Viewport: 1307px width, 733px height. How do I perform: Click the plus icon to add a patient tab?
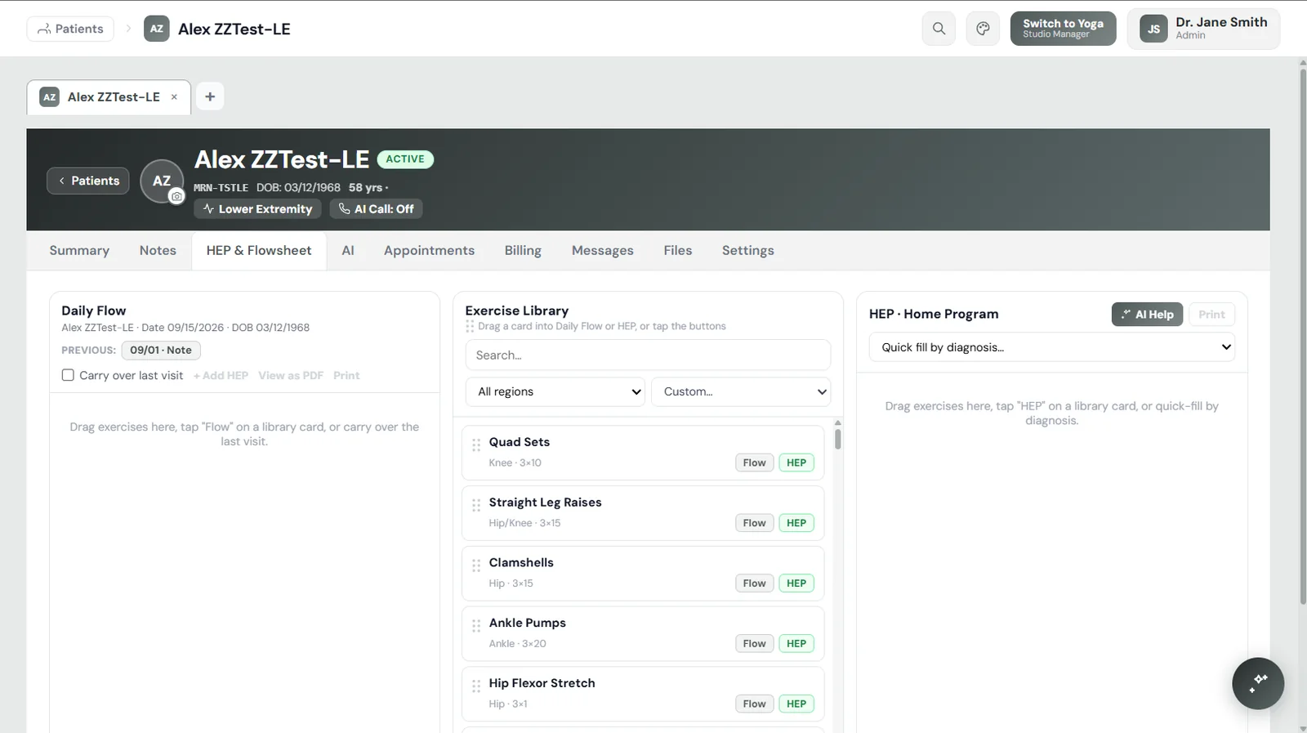(210, 96)
